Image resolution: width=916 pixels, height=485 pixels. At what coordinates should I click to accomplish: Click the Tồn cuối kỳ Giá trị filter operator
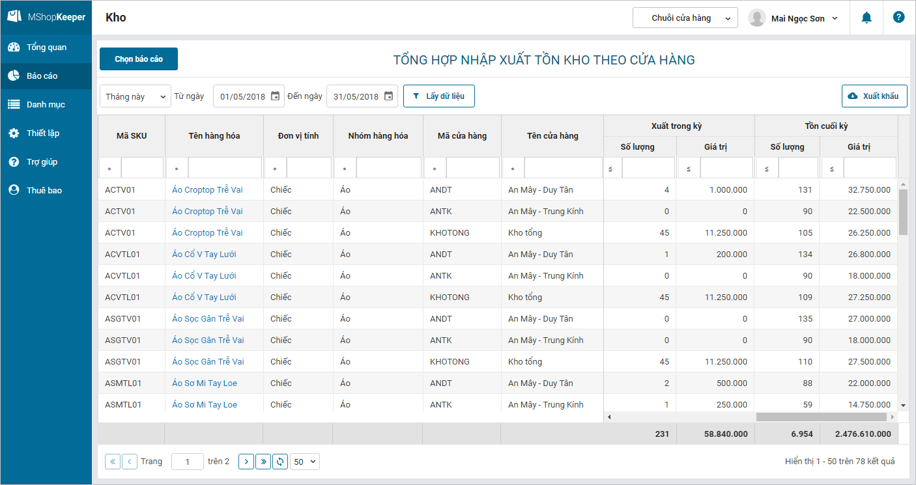(832, 168)
